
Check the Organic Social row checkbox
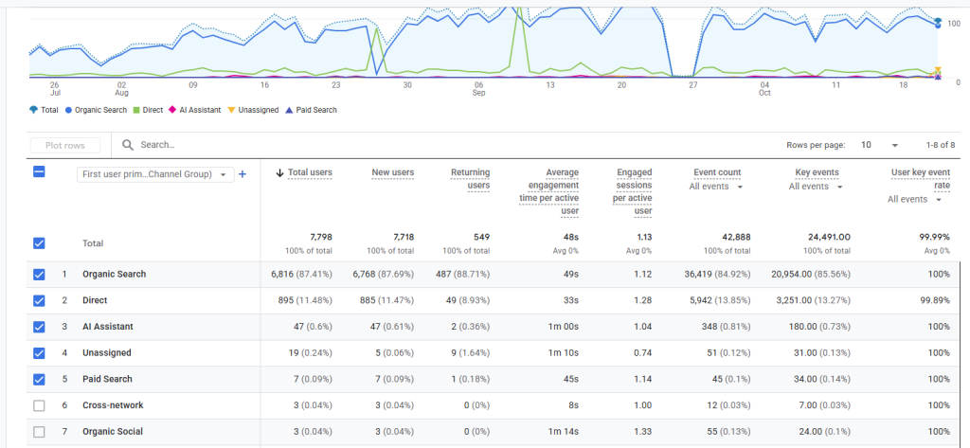(39, 431)
